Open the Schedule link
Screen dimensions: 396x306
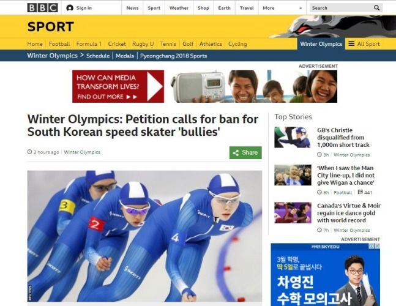point(98,56)
